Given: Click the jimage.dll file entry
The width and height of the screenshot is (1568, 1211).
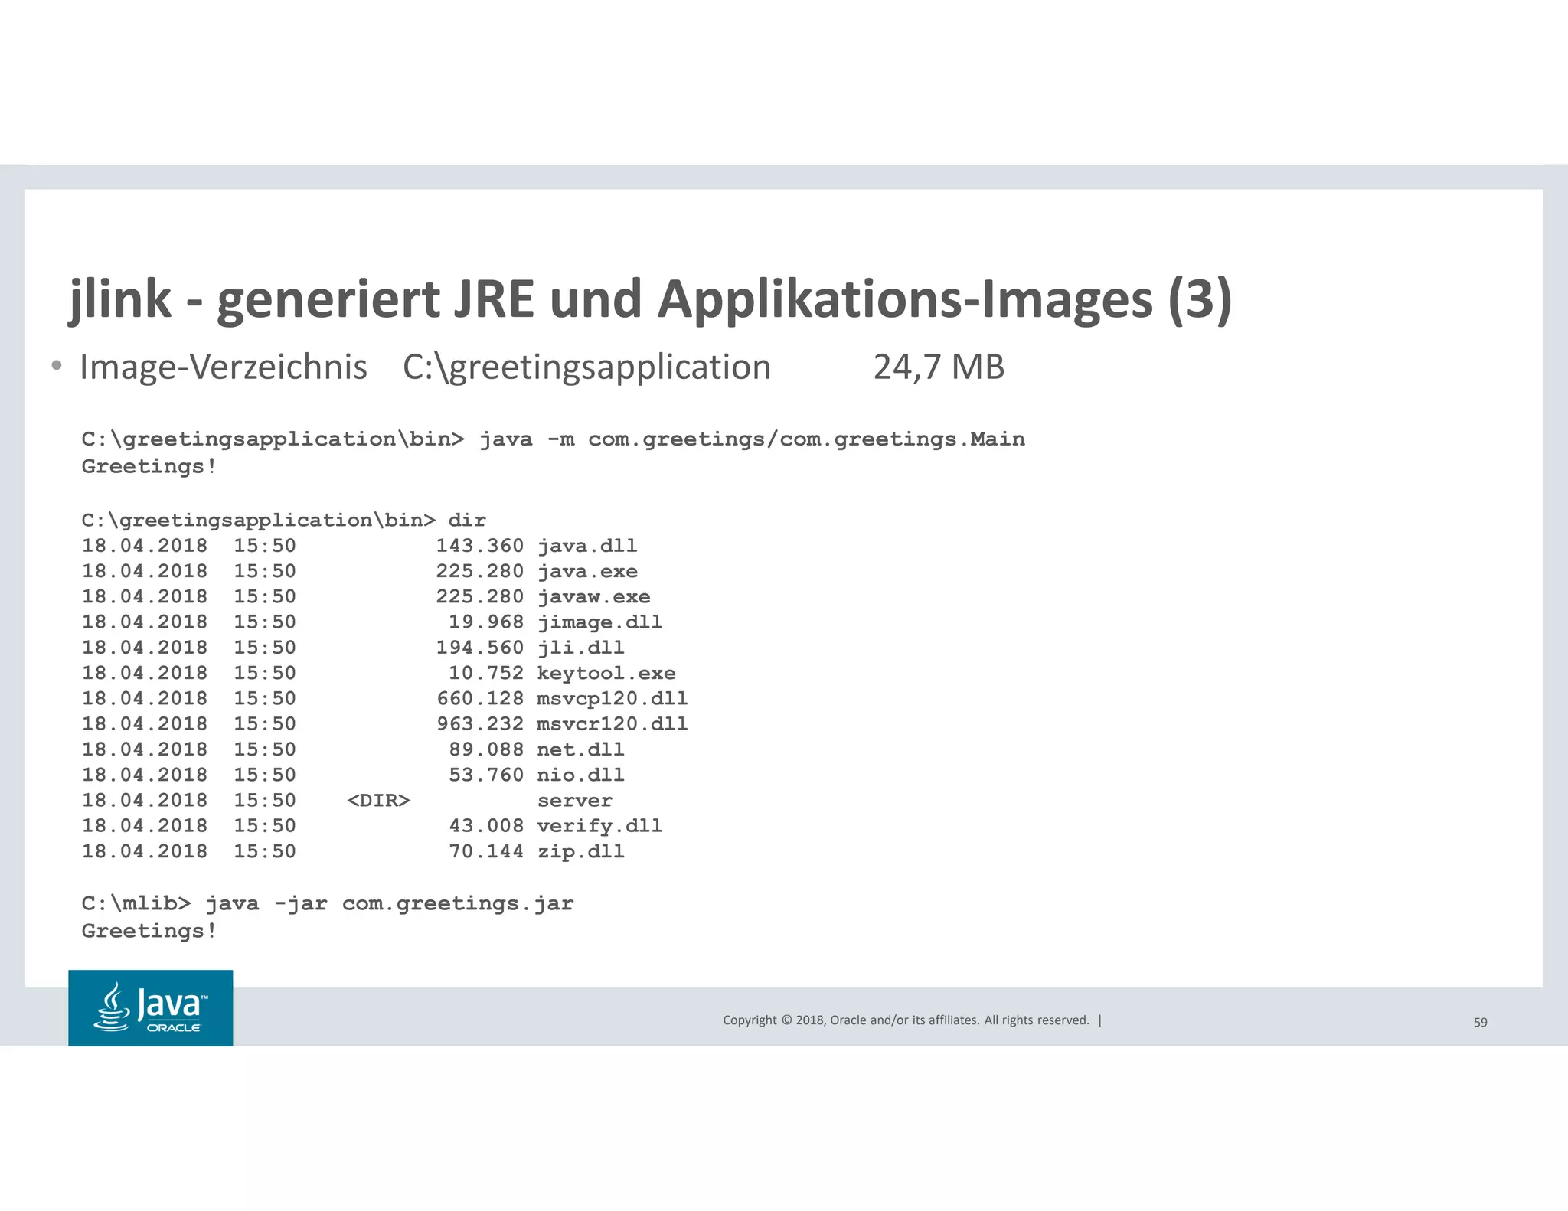Looking at the screenshot, I should click(x=599, y=622).
